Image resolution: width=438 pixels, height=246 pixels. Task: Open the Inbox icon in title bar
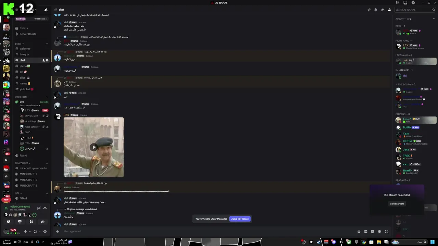405,3
